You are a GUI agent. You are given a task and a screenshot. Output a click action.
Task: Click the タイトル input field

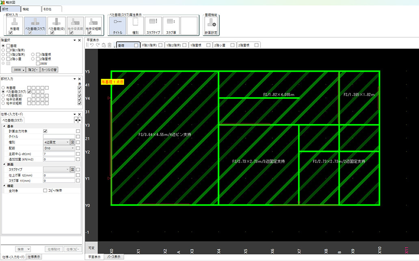pos(59,137)
